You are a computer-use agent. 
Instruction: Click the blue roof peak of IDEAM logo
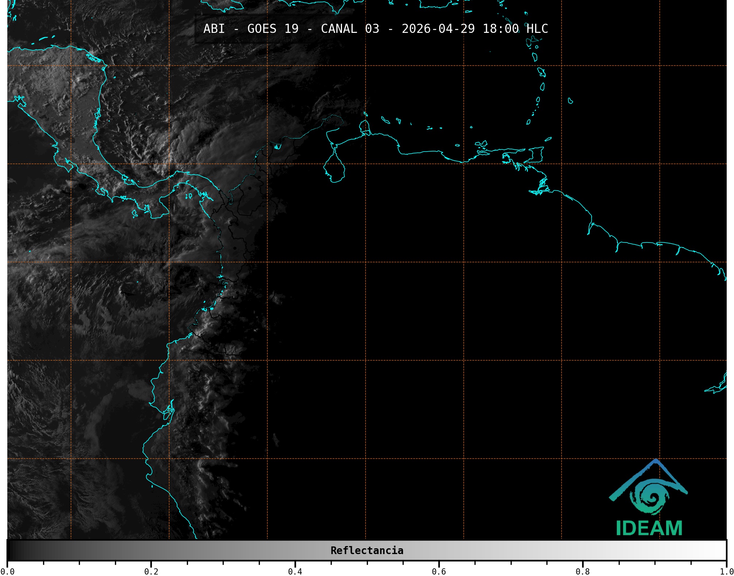[x=656, y=461]
